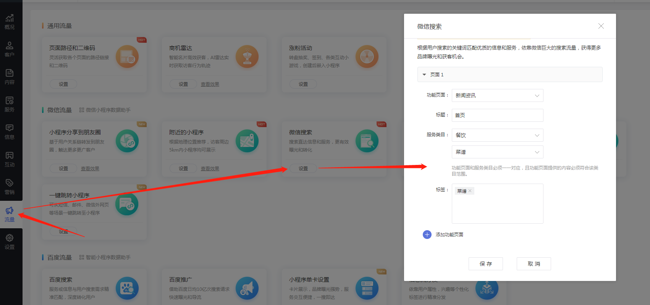Click the 商机雷达 radar card icon

click(x=247, y=57)
